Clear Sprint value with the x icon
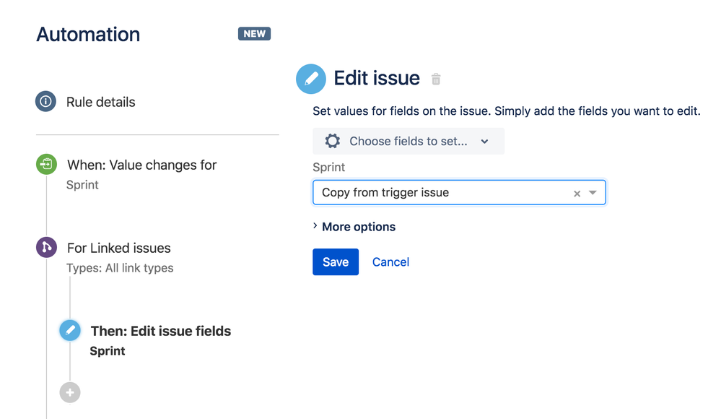The image size is (721, 419). (577, 193)
